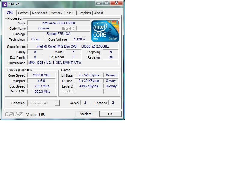
Task: Click the OK button
Action: click(x=110, y=114)
